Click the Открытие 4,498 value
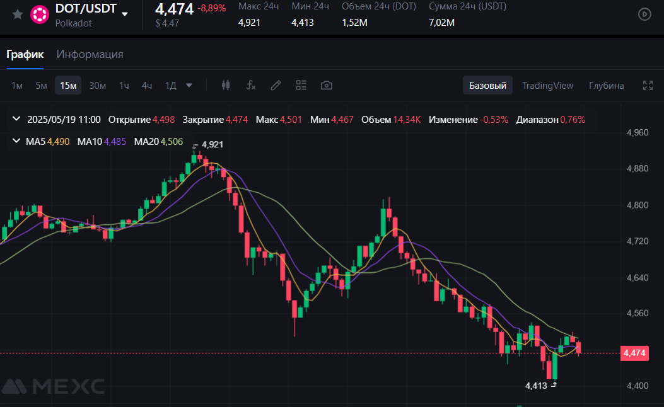The width and height of the screenshot is (664, 407). [163, 120]
